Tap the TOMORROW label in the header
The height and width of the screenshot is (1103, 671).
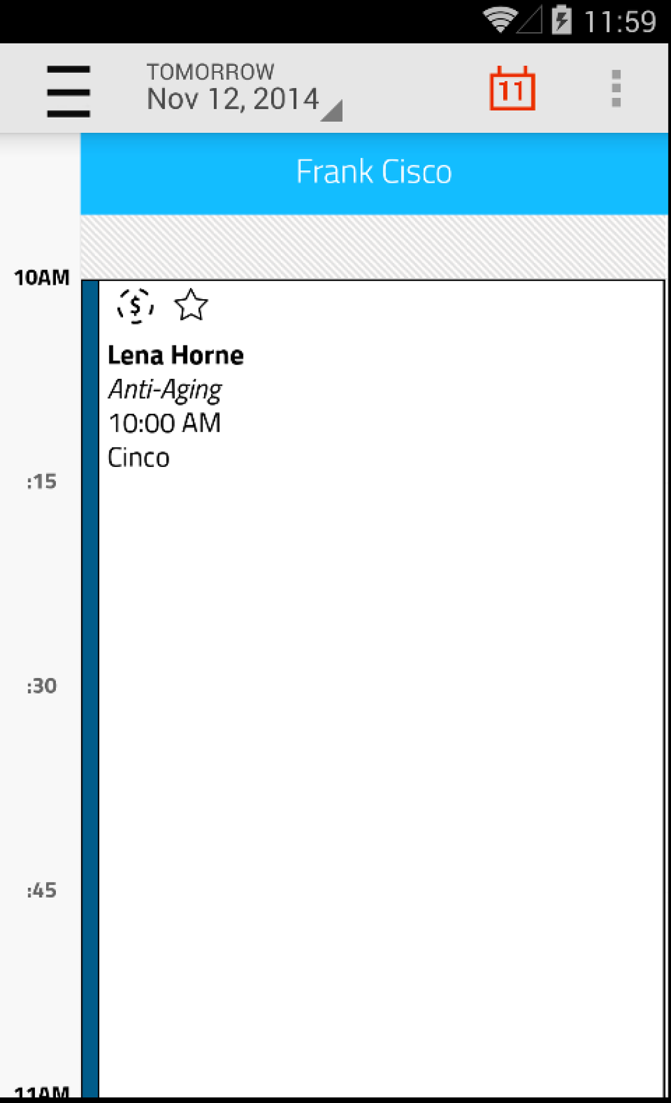(x=211, y=71)
